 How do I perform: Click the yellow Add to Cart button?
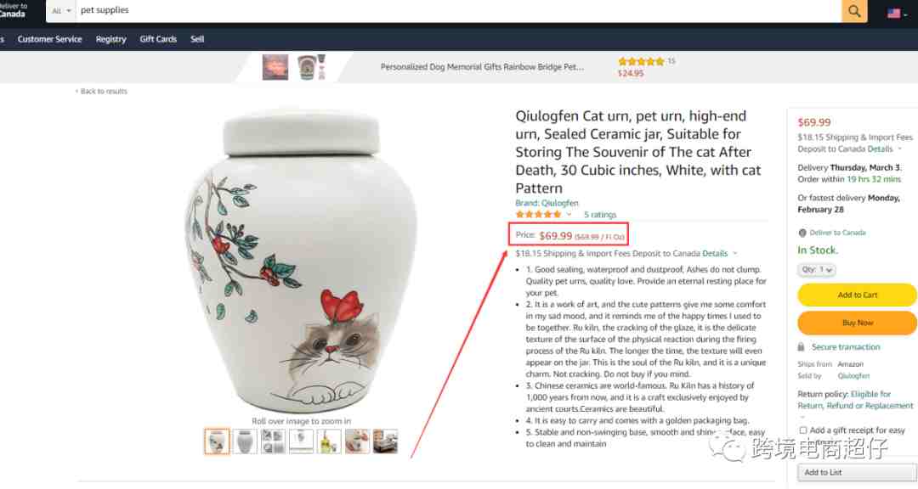pos(857,295)
